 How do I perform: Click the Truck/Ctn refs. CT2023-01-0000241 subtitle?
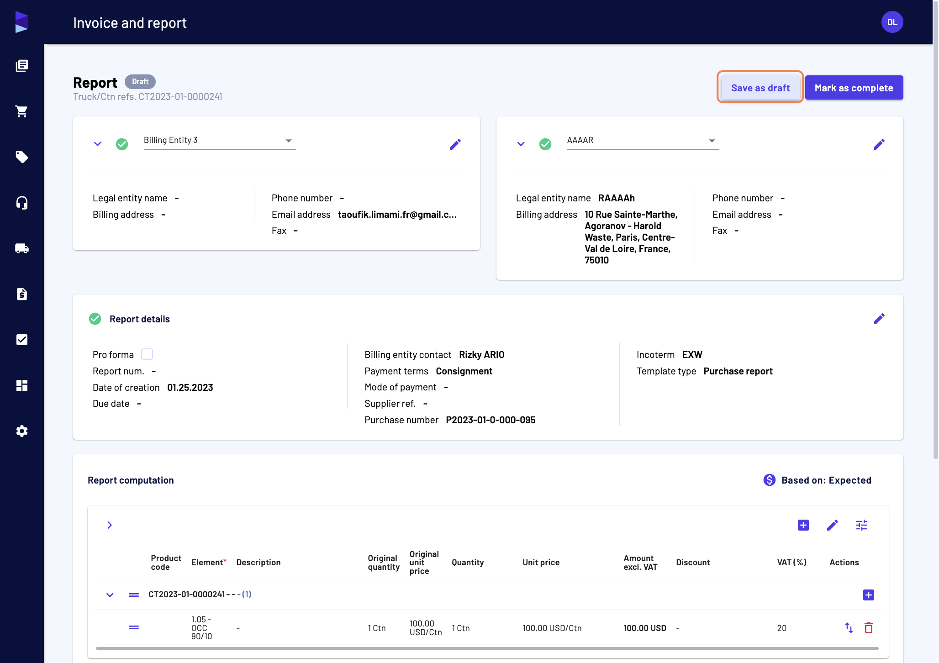pos(148,97)
